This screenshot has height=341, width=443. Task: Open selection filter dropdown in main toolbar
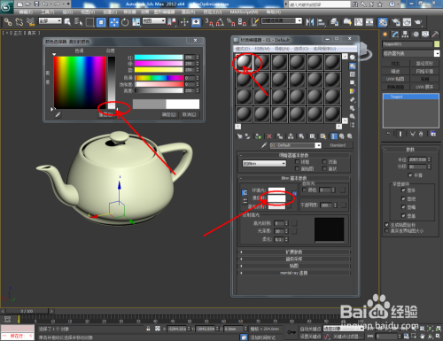pos(51,21)
